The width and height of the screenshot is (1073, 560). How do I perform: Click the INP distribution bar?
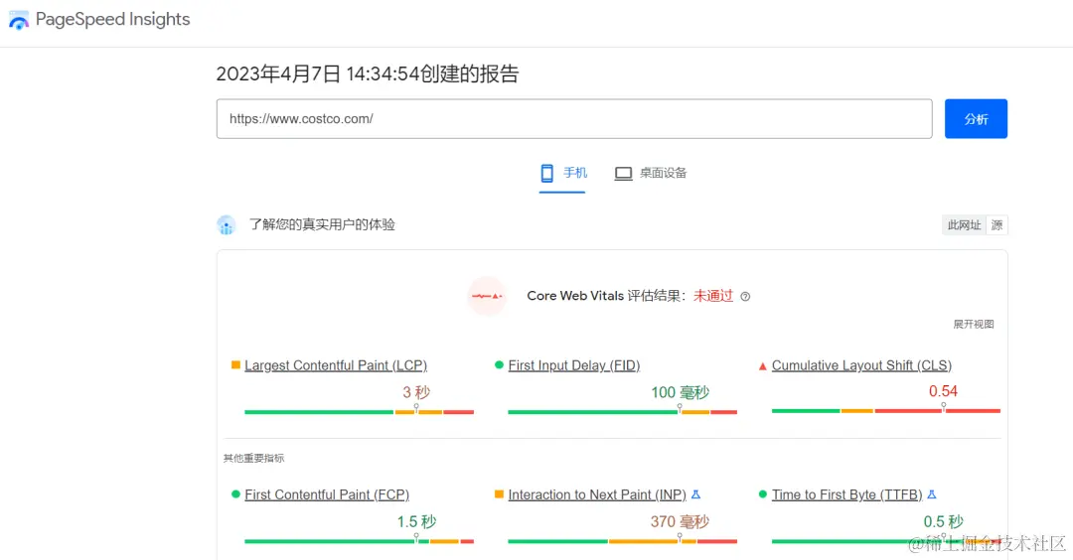623,541
